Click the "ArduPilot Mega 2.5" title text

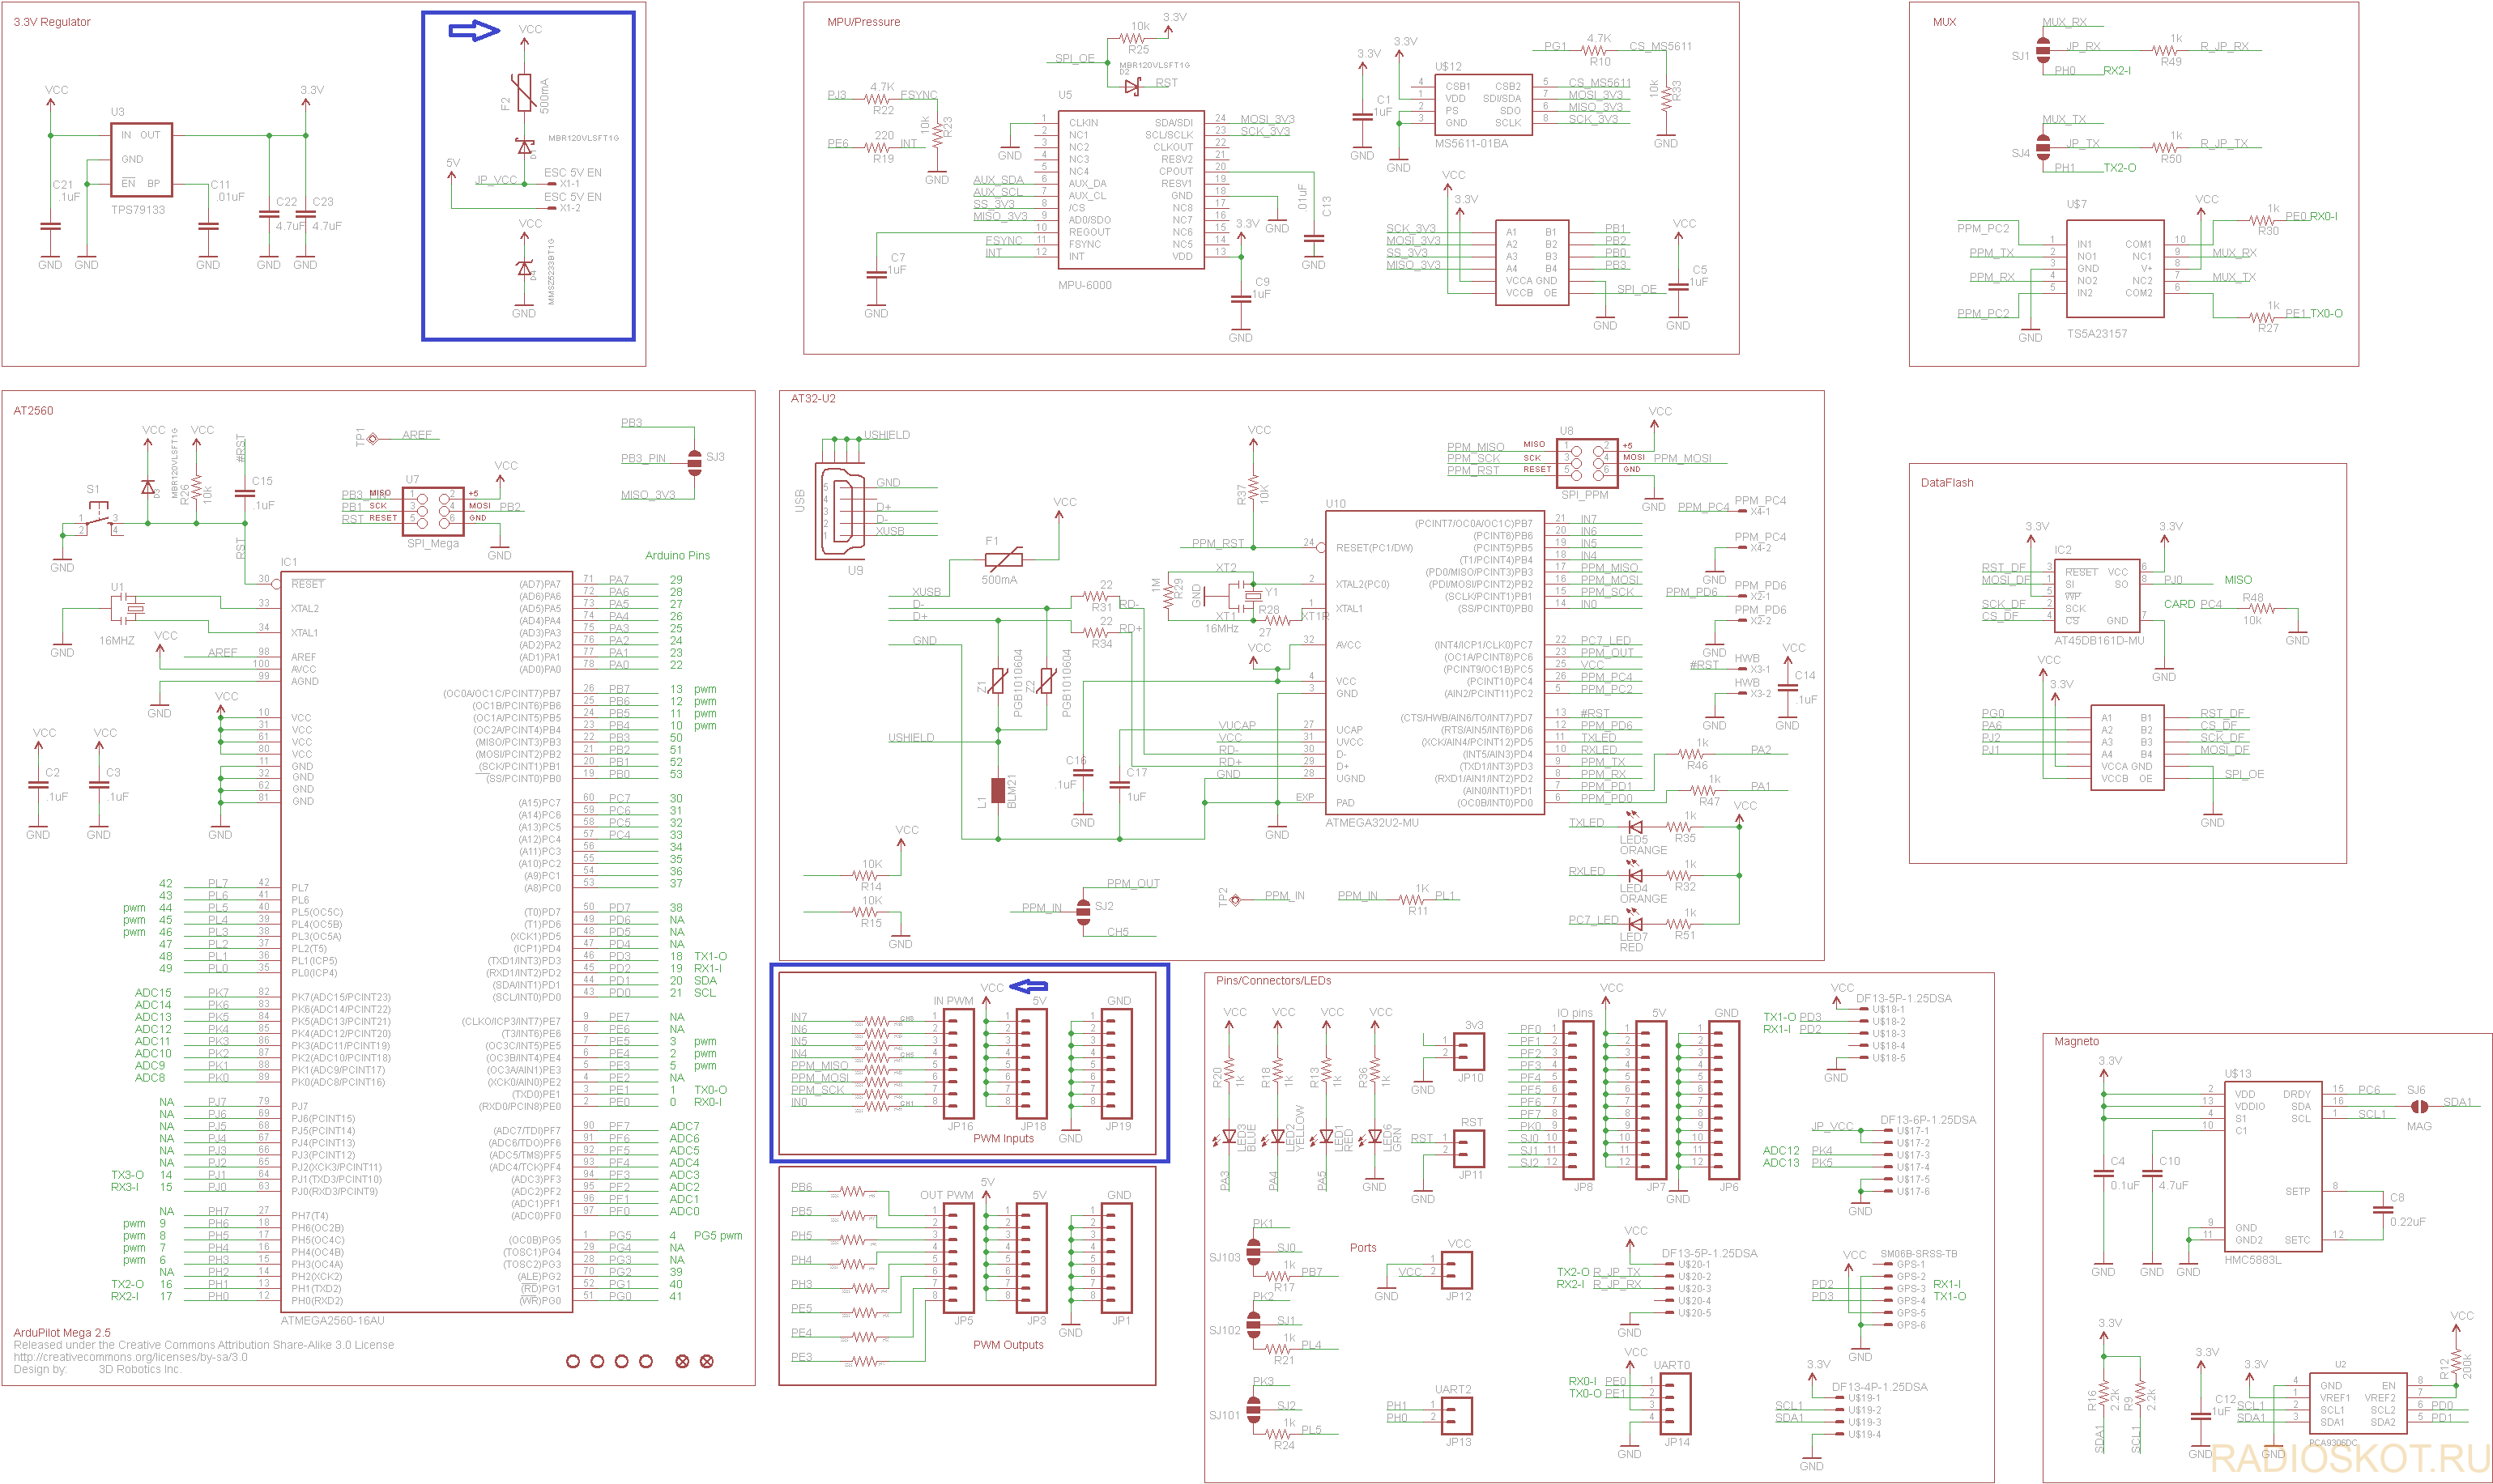pyautogui.click(x=62, y=1333)
